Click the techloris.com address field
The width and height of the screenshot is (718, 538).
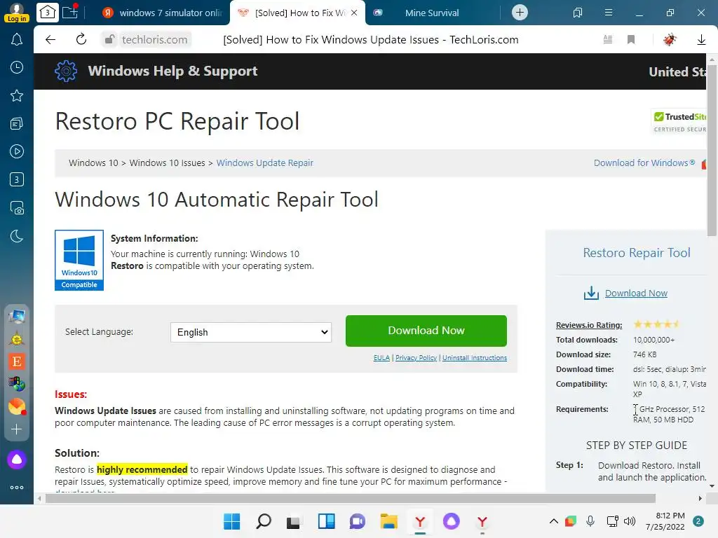point(155,39)
